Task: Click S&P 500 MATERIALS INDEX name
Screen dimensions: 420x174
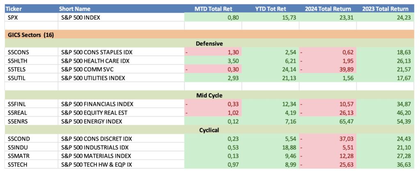Action: click(x=96, y=156)
